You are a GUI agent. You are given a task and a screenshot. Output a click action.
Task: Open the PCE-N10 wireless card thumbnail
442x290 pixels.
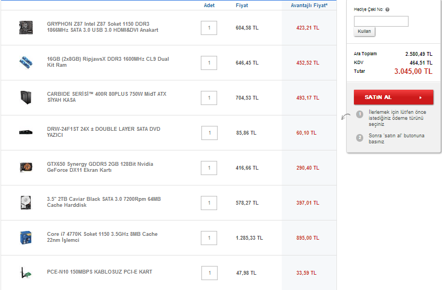point(26,272)
